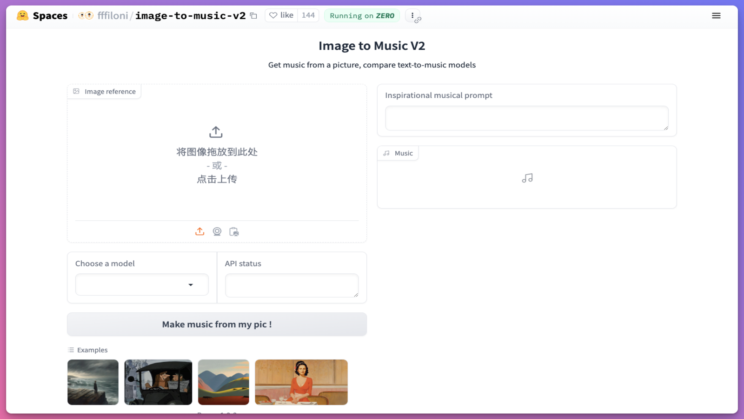This screenshot has height=419, width=744.
Task: Select the woman in red dress example image
Action: point(301,382)
